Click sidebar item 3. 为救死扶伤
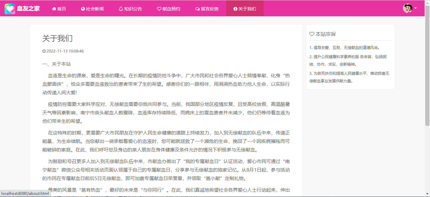 349,77
